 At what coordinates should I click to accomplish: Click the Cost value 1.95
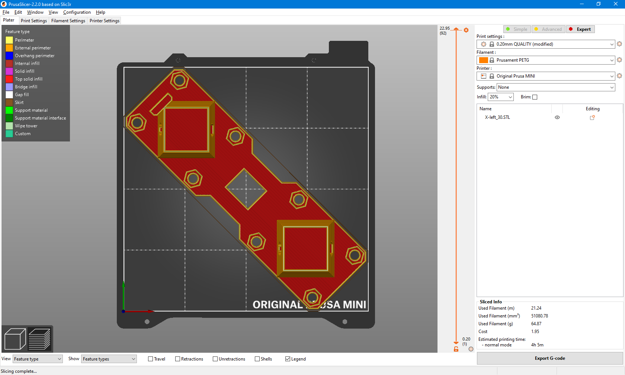click(535, 332)
